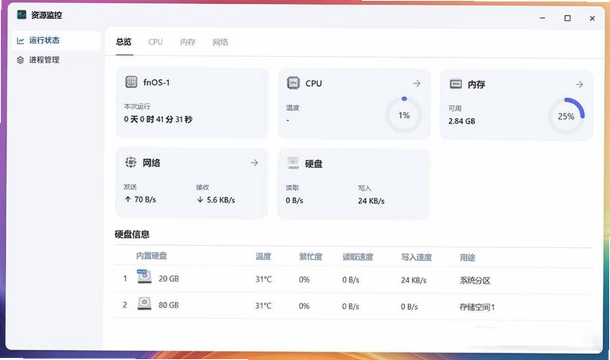Maximize the 资源监控 window
The height and width of the screenshot is (360, 610).
[567, 18]
